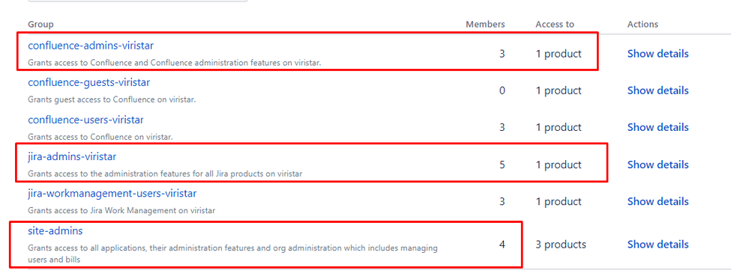Open the jira-workmanagement-users-viristar group
Viewport: 749px width, 276px height.
coord(112,194)
